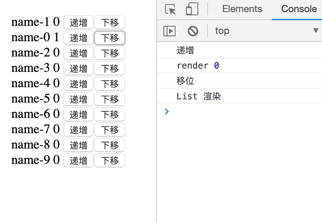
Task: Click 下移 button for name-0
Action: (x=110, y=38)
